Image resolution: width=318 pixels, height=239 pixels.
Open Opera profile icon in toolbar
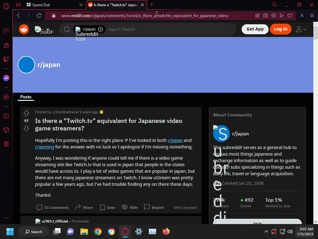(302, 16)
